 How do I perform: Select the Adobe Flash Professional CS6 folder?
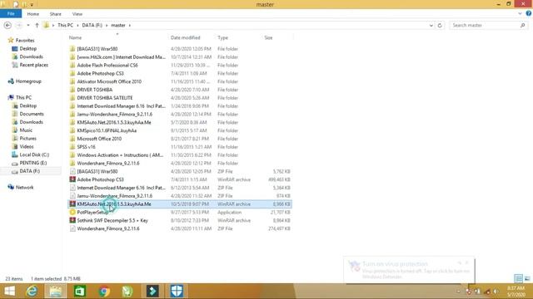tap(107, 65)
